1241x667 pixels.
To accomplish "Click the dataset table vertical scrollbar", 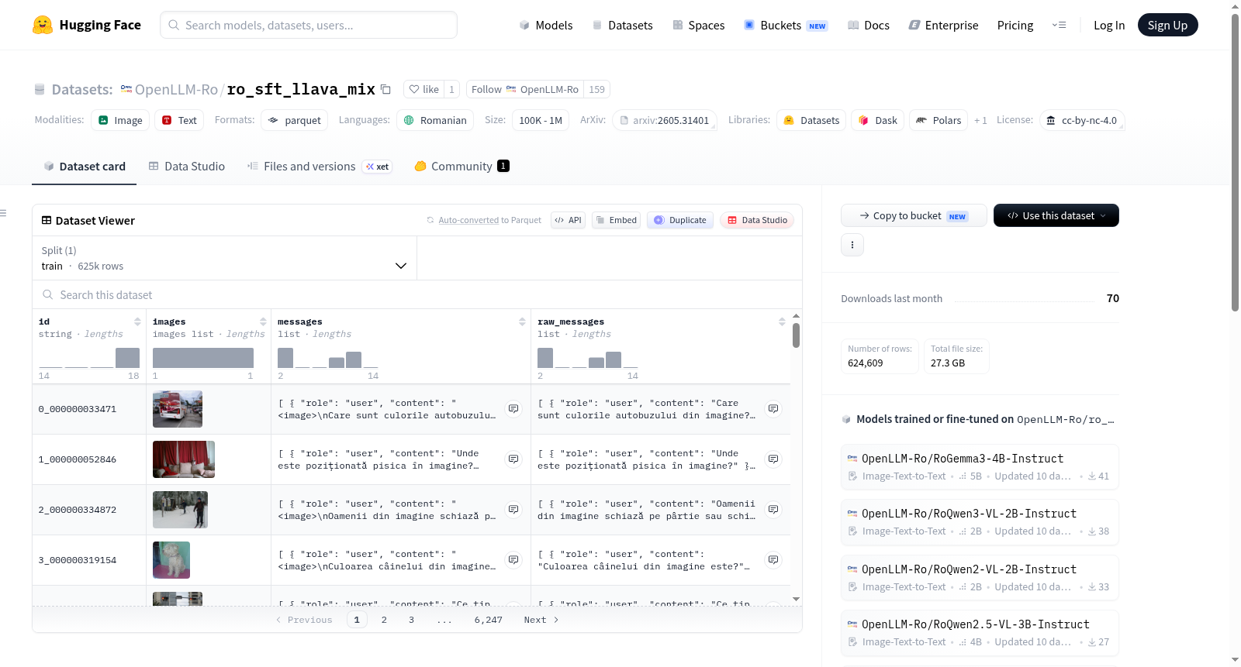I will pos(796,335).
